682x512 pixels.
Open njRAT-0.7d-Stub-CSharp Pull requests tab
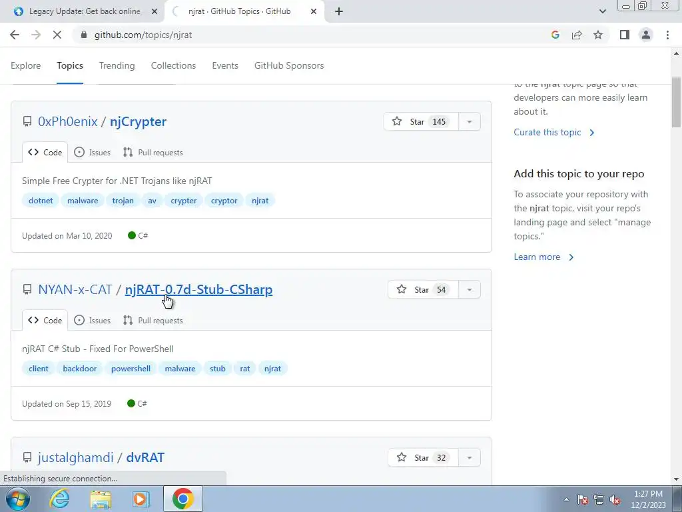153,321
